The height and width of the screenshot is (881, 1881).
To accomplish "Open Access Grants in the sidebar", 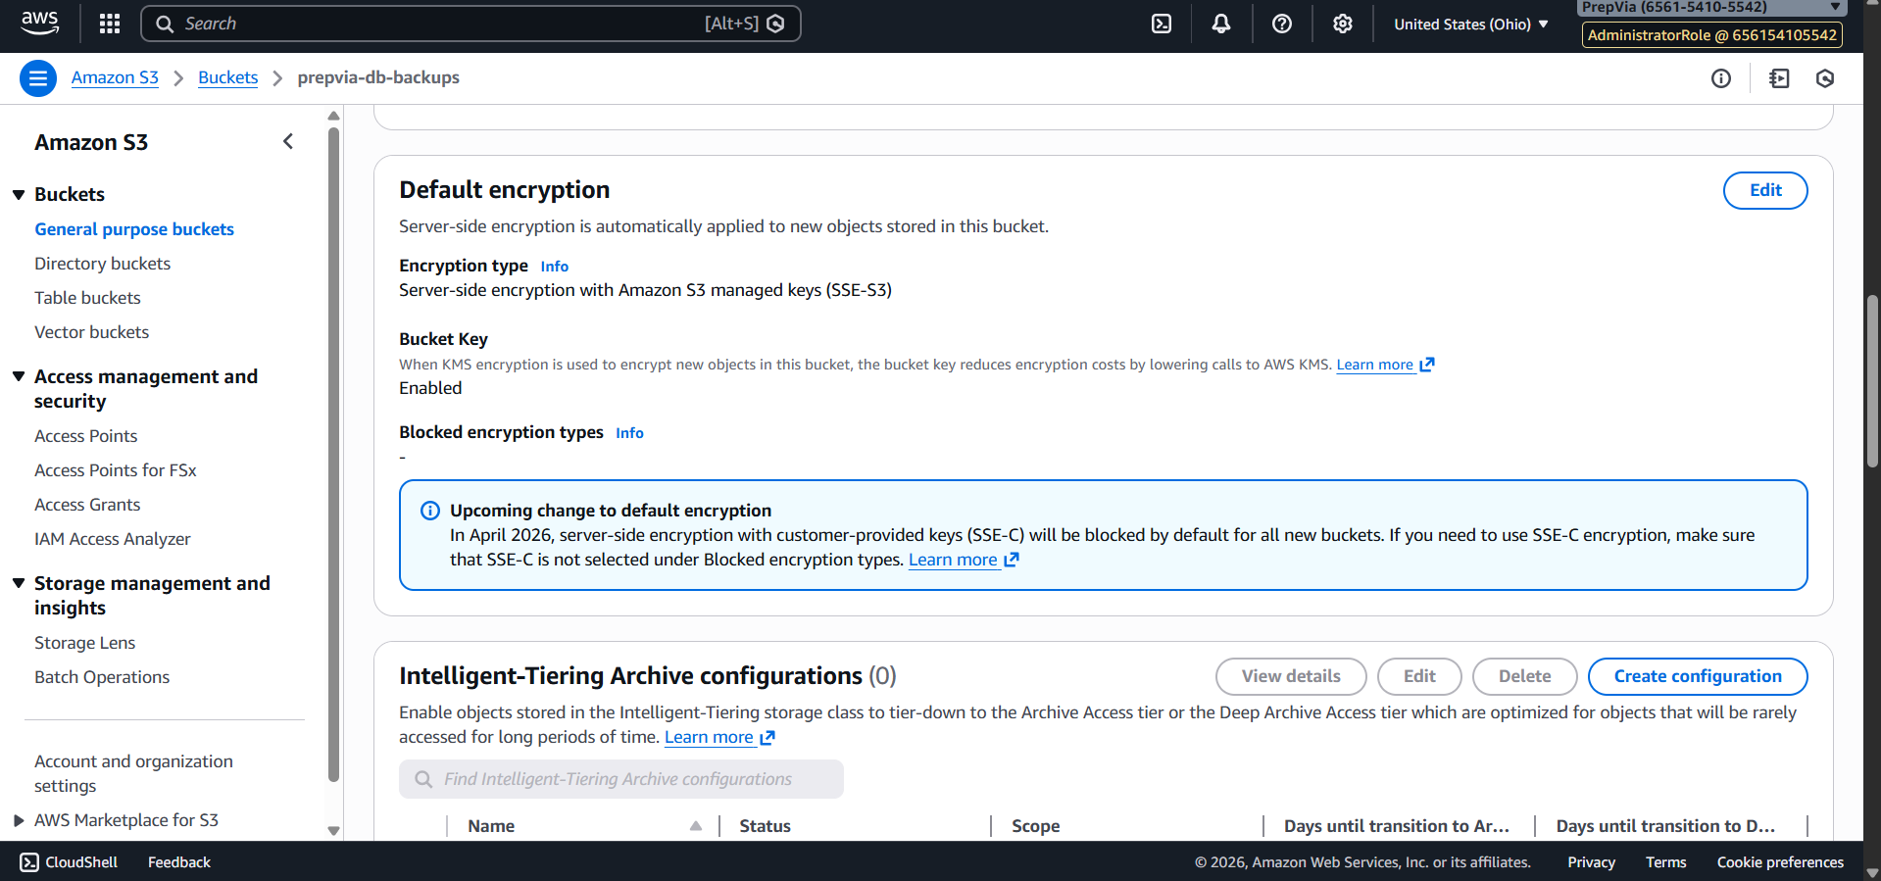I will 87,505.
